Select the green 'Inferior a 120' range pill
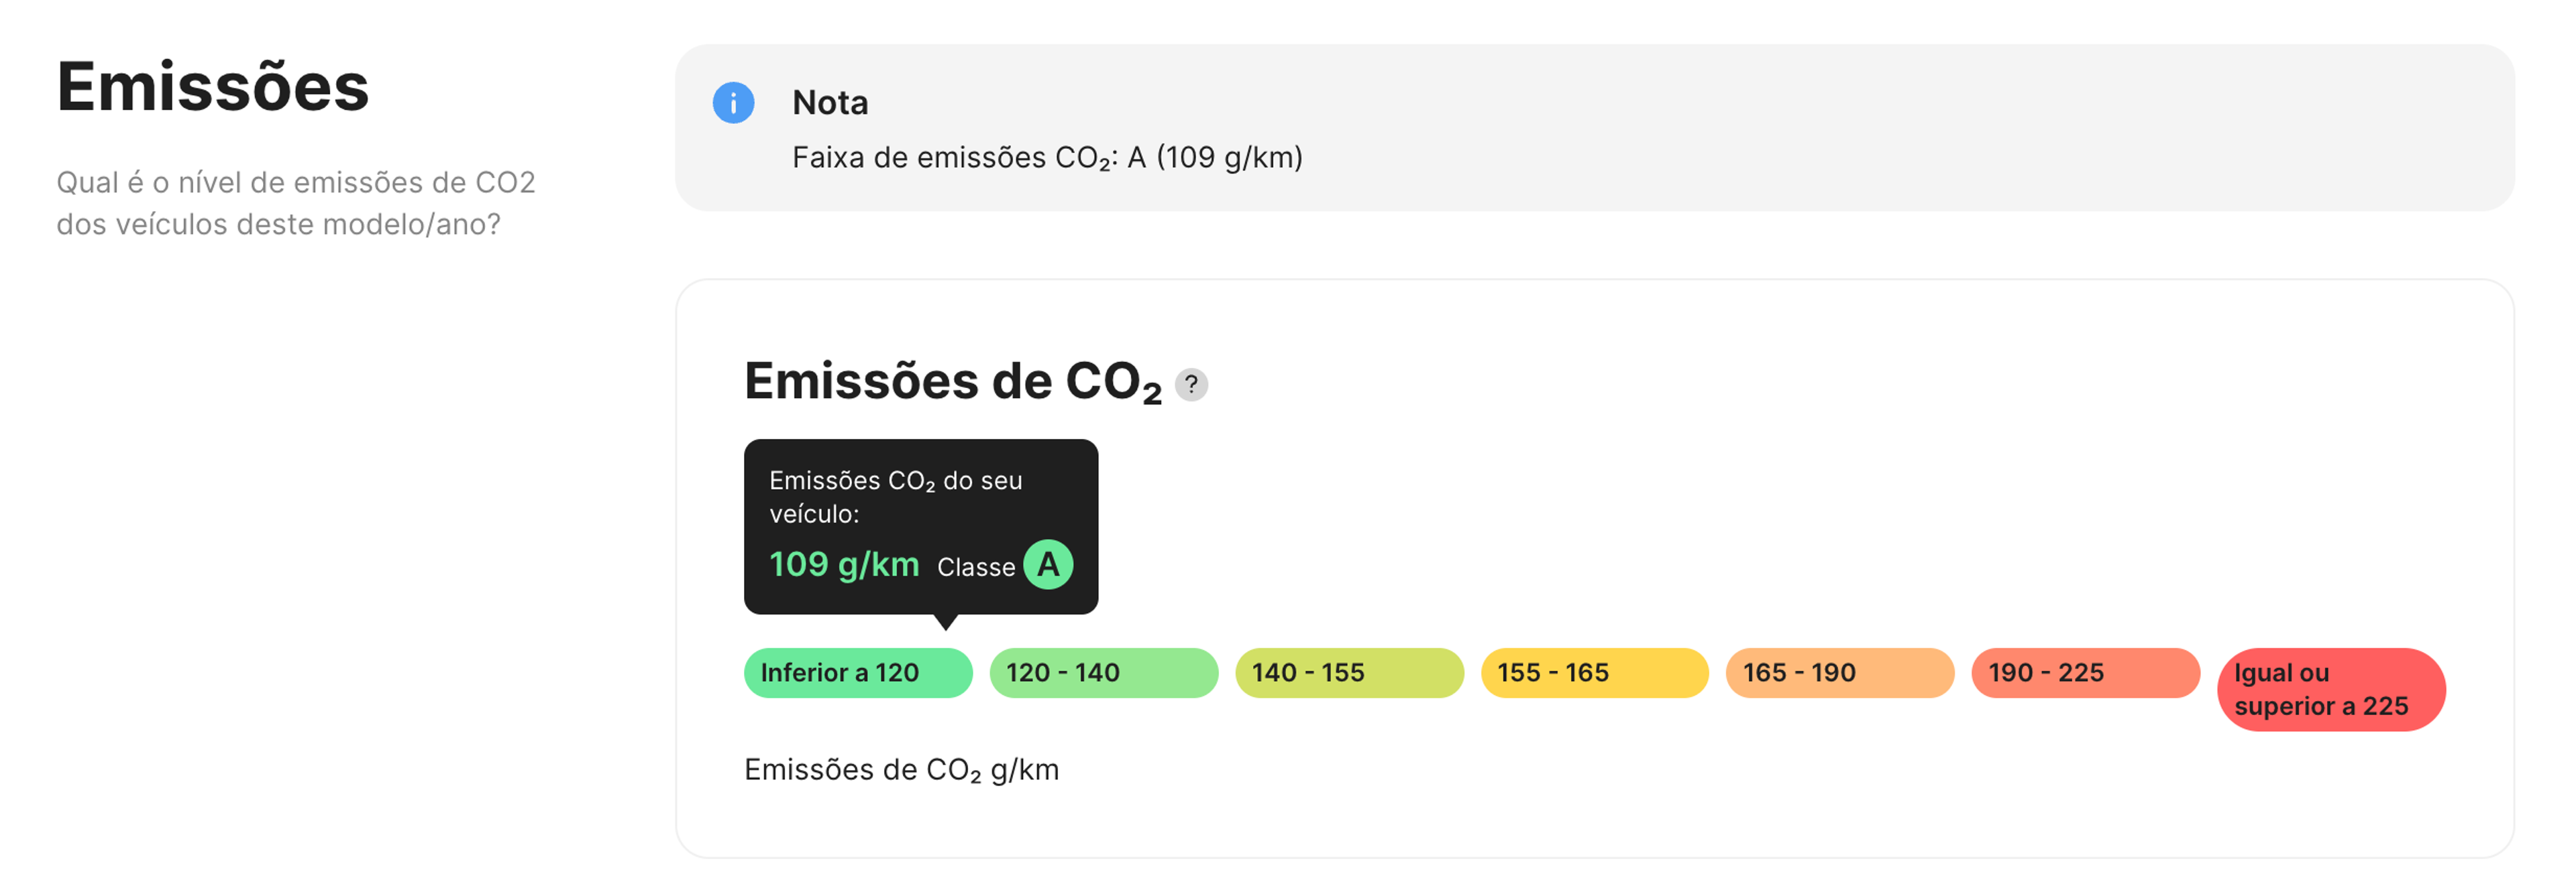 point(857,672)
